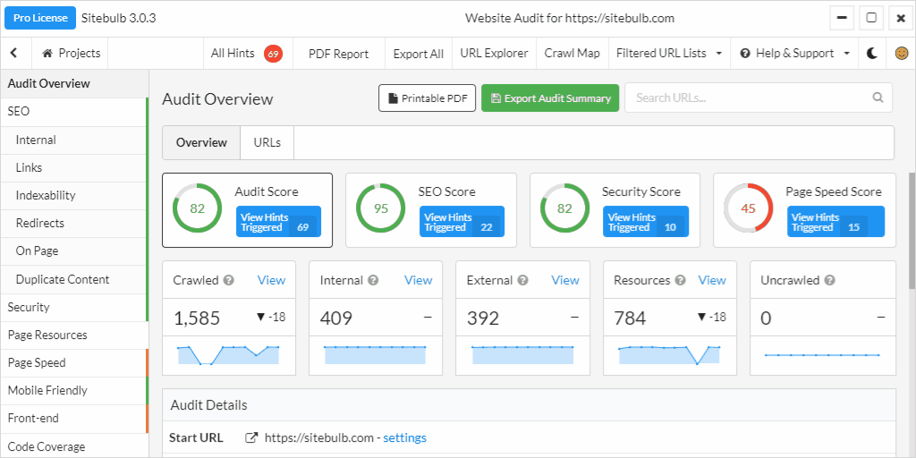Open the Projects home page

click(71, 54)
